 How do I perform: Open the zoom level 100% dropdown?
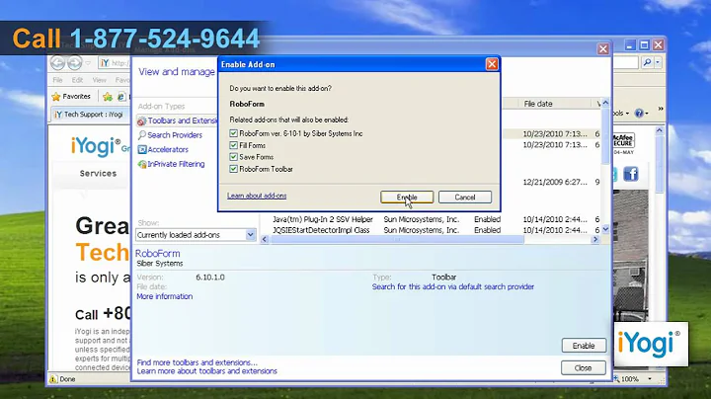point(650,379)
